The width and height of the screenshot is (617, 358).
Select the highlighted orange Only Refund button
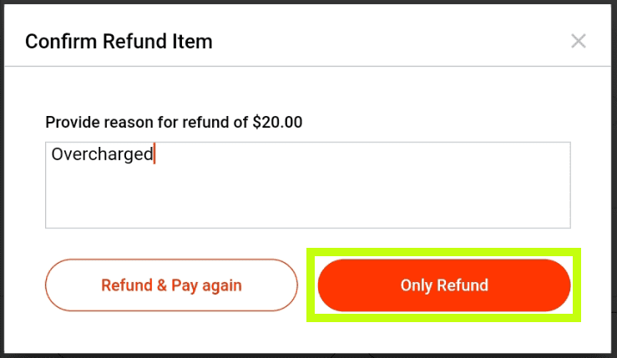444,285
